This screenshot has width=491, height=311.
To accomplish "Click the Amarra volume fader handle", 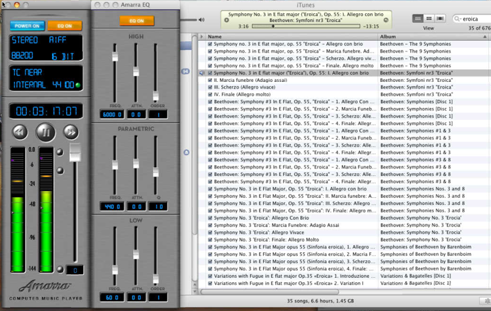I will [x=75, y=152].
